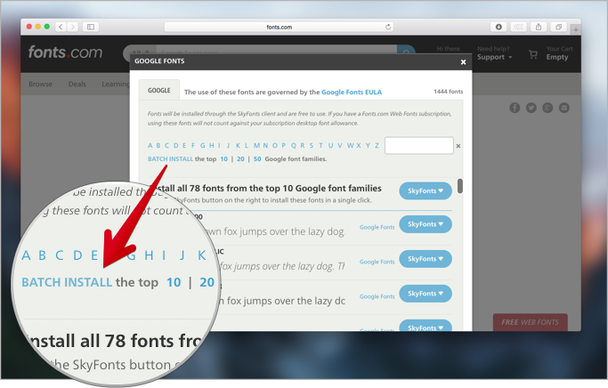The width and height of the screenshot is (608, 388).
Task: Filter fonts by letter U
Action: (x=330, y=146)
